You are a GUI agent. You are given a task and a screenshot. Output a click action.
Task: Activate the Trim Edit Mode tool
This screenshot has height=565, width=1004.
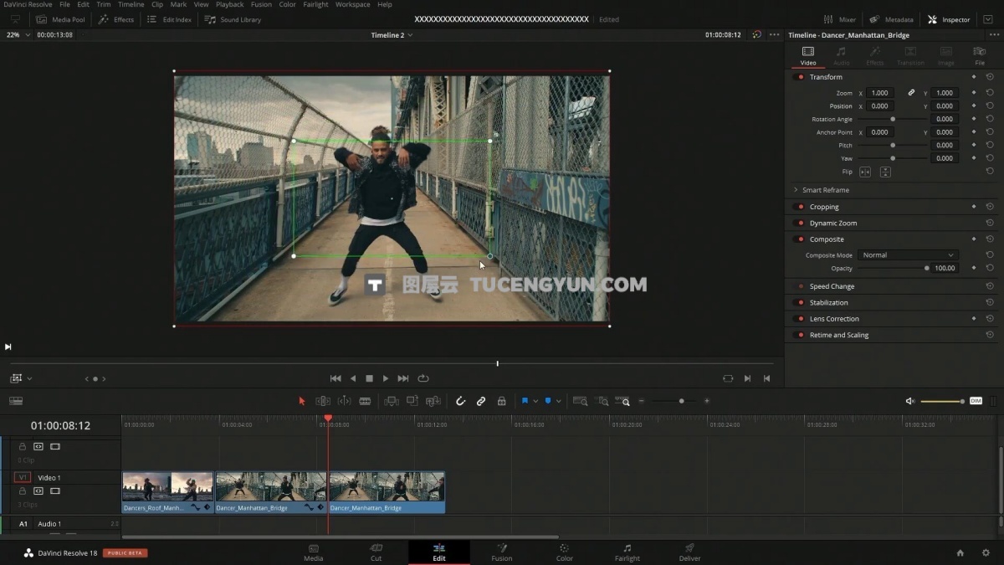coord(323,401)
